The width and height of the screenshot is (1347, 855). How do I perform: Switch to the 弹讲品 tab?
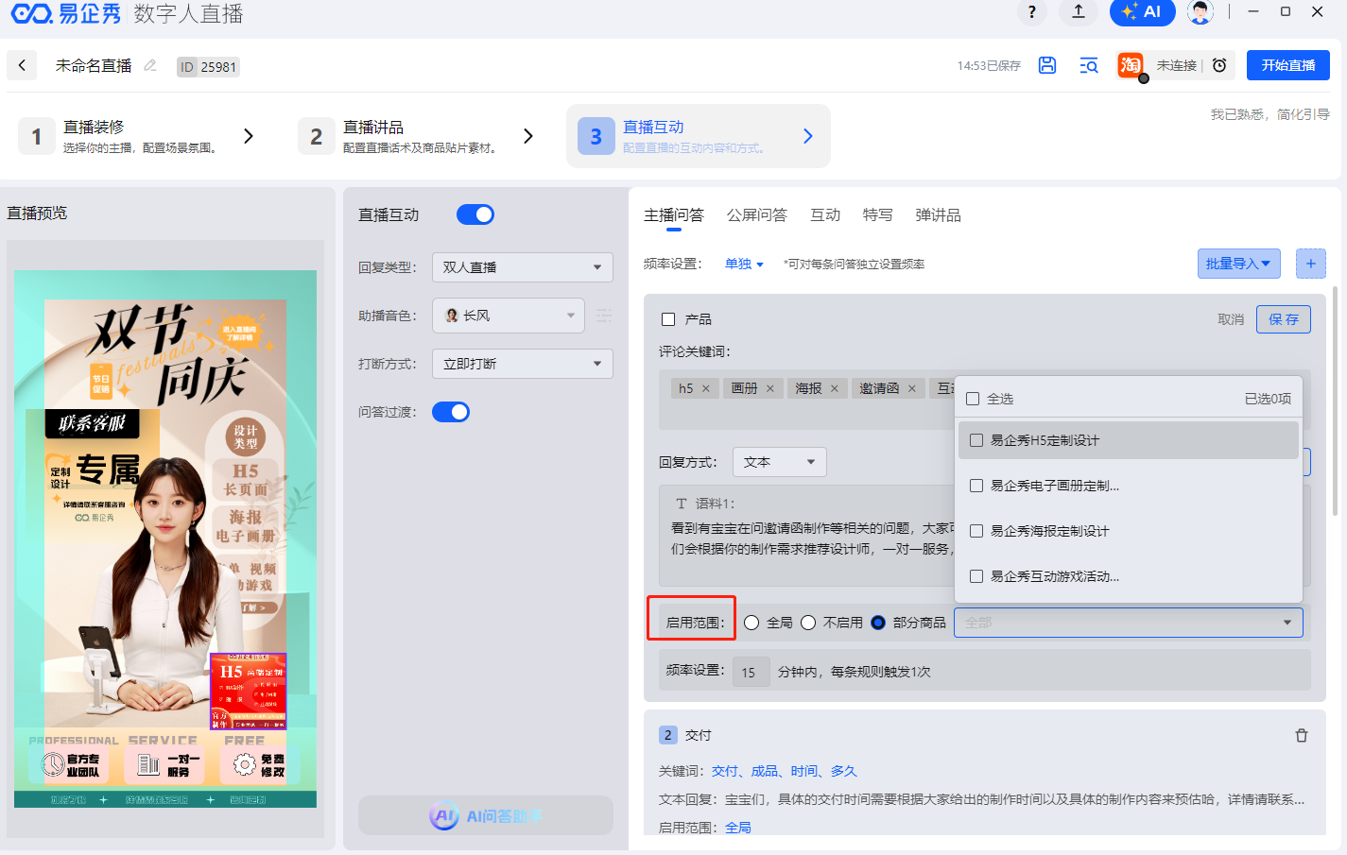939,215
